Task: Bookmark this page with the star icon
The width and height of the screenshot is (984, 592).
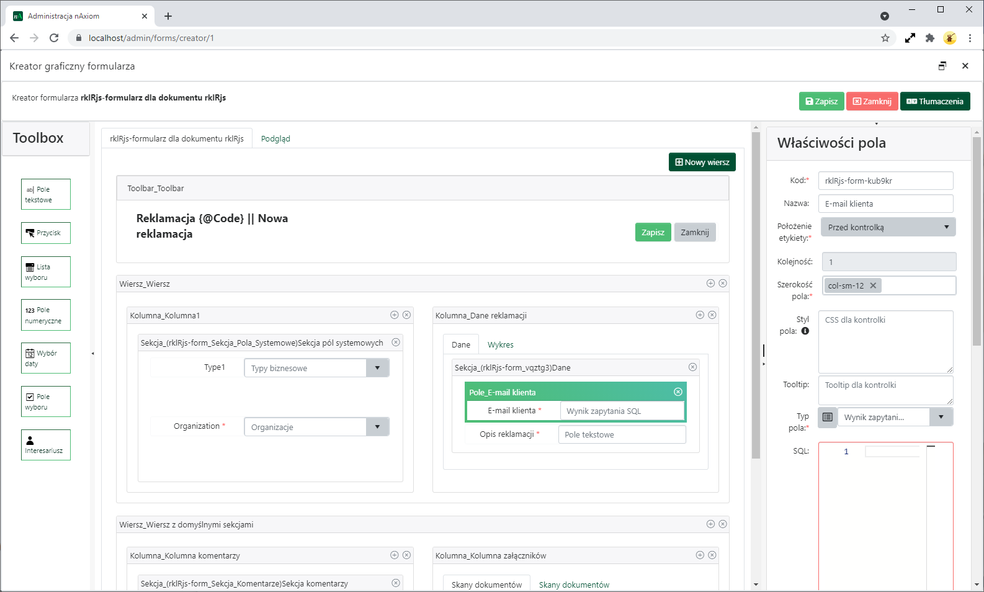Action: click(885, 38)
